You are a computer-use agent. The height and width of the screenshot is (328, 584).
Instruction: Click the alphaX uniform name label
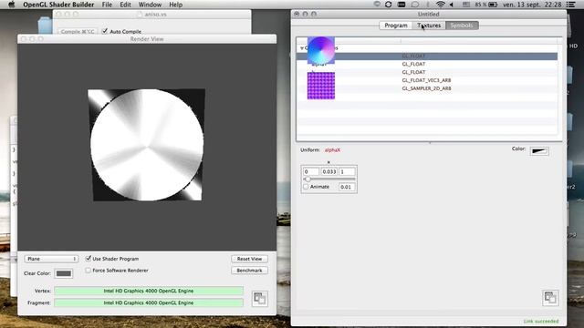(x=332, y=149)
